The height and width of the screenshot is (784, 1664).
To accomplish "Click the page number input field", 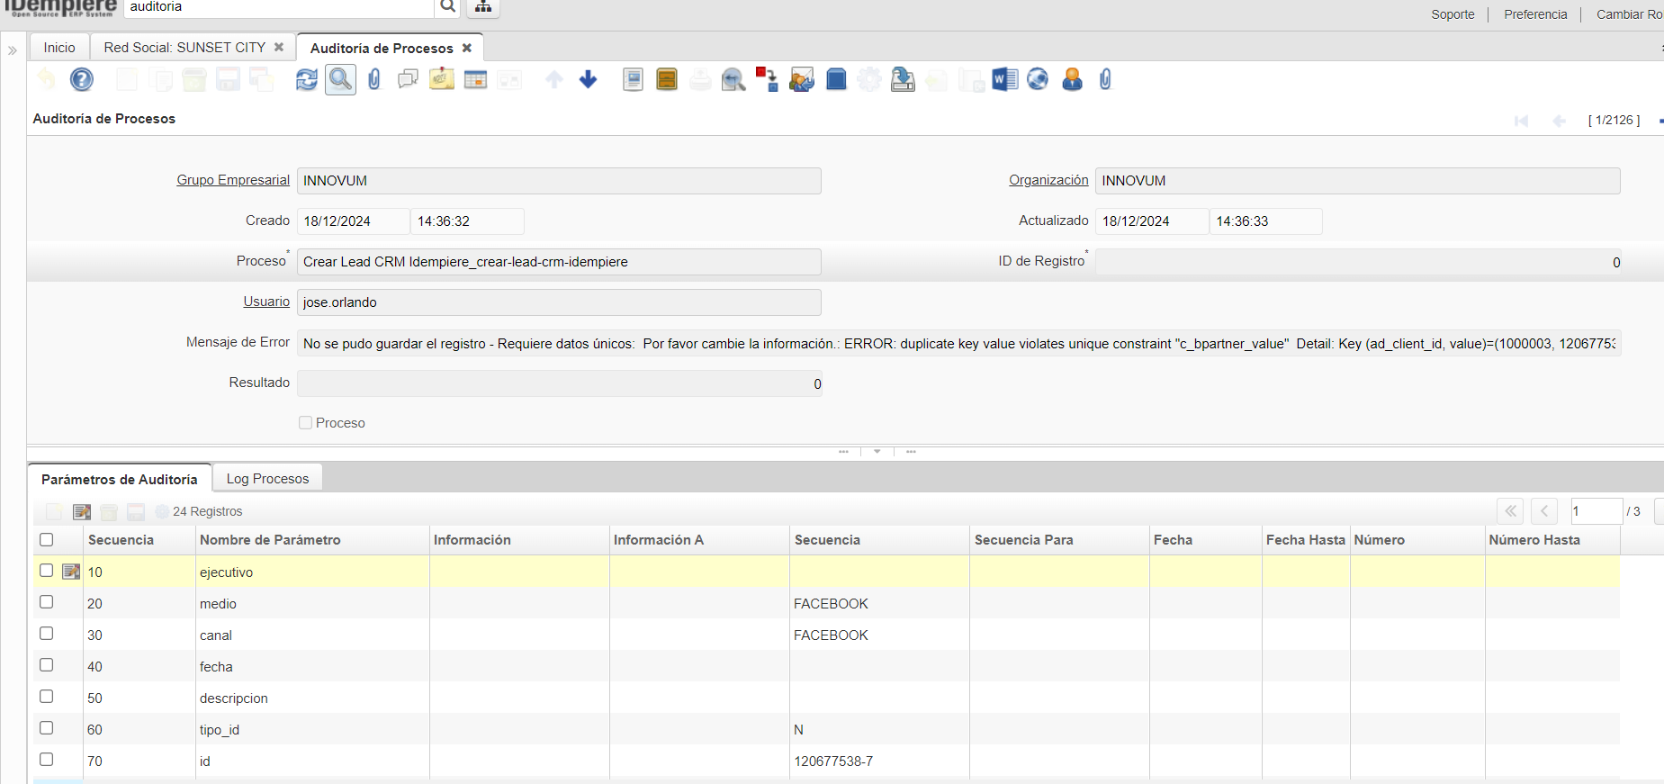I will pyautogui.click(x=1595, y=511).
